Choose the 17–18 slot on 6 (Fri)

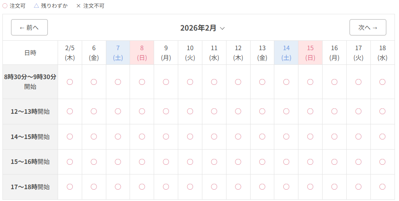point(94,187)
